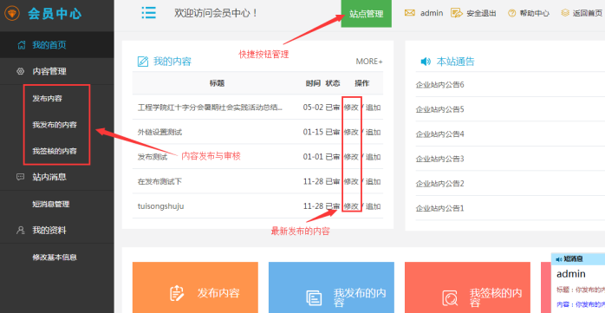Click the 返回首页 stack icon
605x313 pixels.
565,13
